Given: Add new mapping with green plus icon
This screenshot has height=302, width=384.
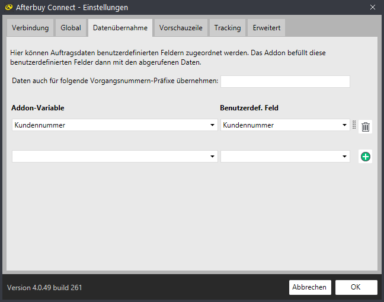Looking at the screenshot, I should pyautogui.click(x=366, y=157).
